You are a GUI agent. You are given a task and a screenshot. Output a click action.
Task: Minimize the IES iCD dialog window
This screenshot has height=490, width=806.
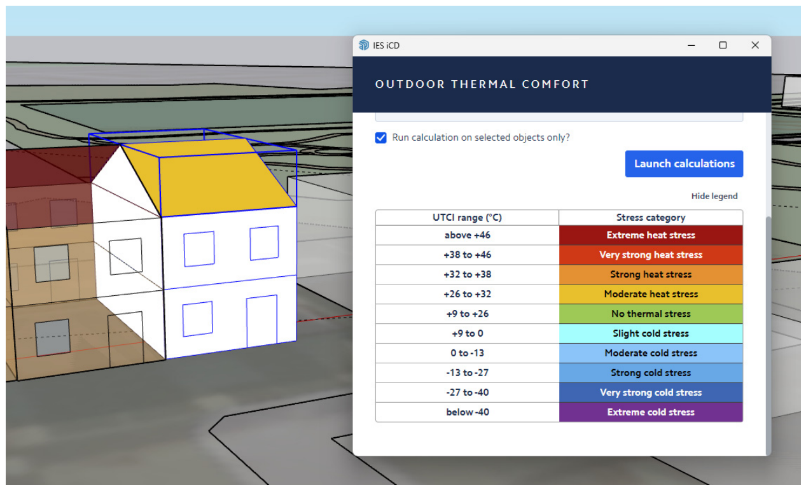click(x=692, y=45)
